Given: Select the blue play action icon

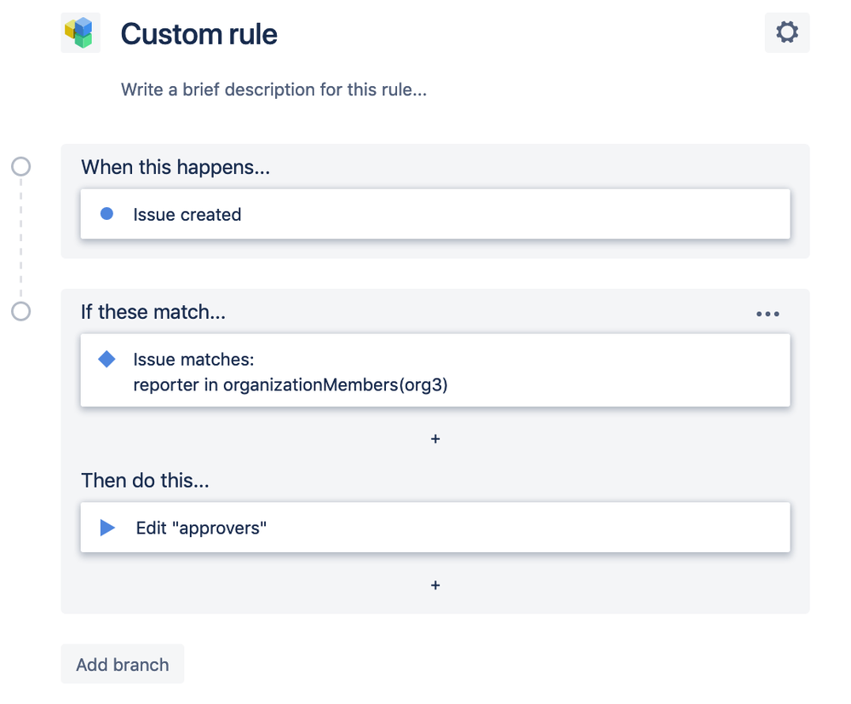Looking at the screenshot, I should (106, 528).
